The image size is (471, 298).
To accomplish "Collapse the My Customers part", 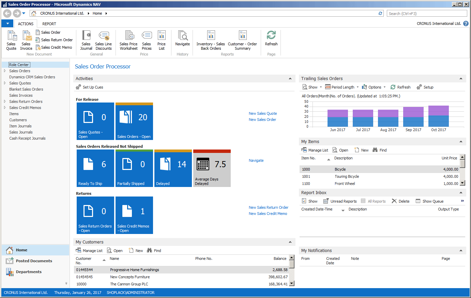I will pyautogui.click(x=290, y=242).
